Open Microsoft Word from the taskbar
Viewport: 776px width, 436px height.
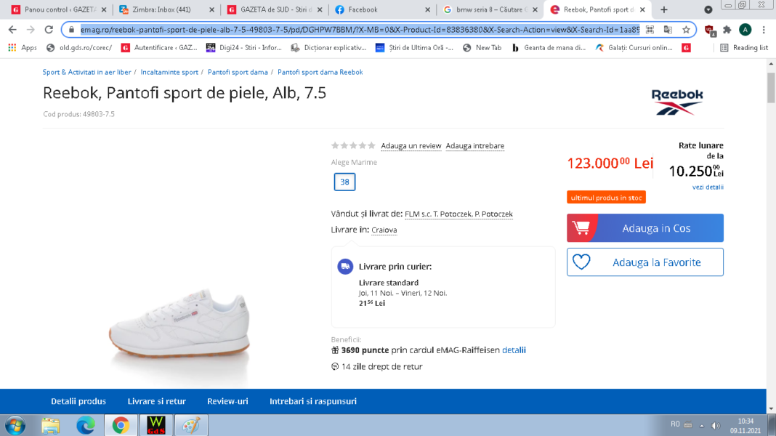(x=155, y=424)
